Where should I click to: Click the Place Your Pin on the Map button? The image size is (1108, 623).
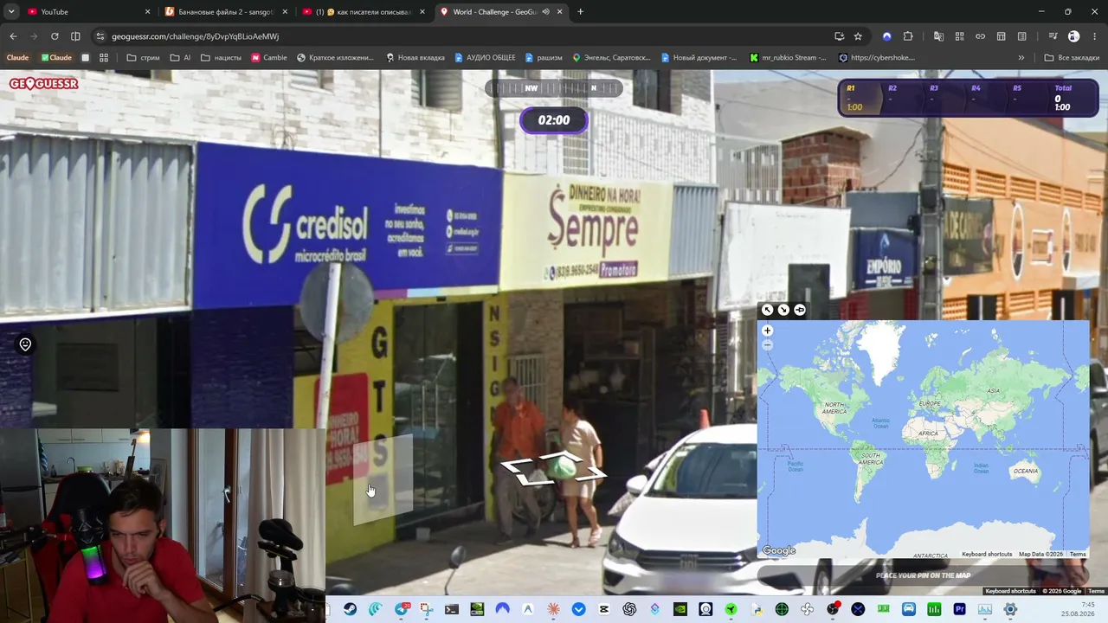tap(924, 575)
